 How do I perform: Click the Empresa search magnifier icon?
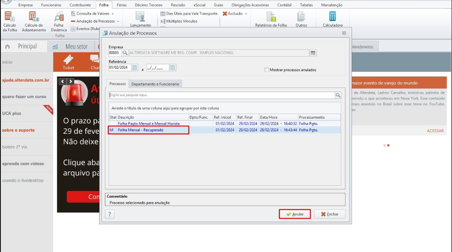pos(125,53)
